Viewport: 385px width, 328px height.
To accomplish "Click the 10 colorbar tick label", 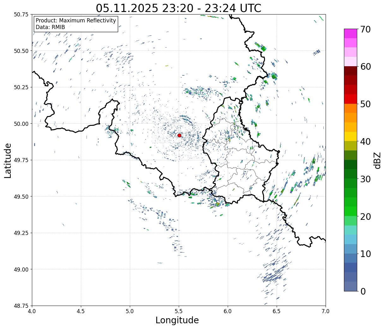I will 365,254.
